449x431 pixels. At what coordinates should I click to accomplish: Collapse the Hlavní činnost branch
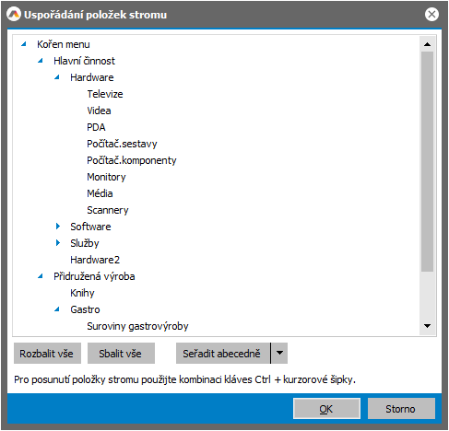(41, 61)
